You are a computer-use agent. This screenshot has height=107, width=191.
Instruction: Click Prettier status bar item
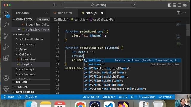pyautogui.click(x=166, y=97)
